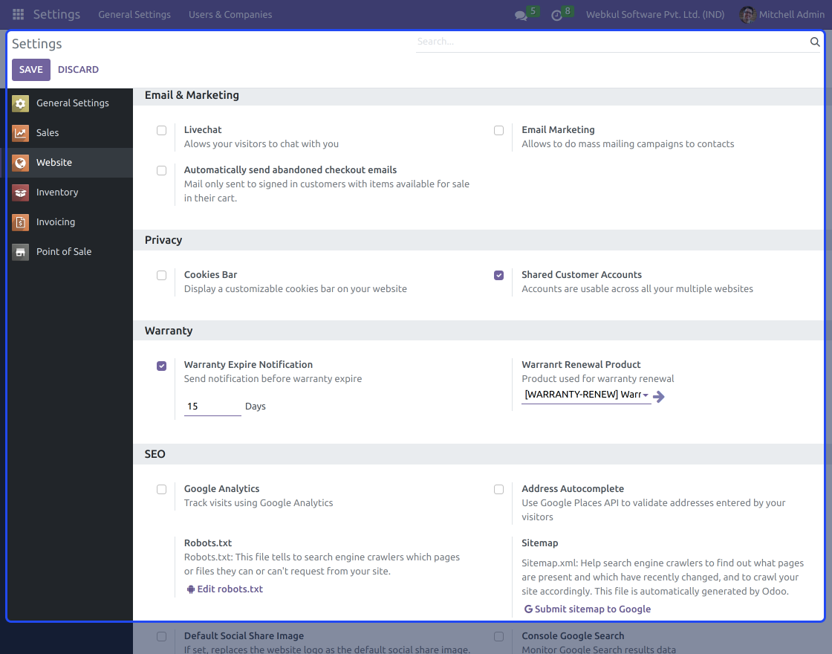The image size is (832, 654).
Task: Click the Email Marketing setting label
Action: (558, 129)
